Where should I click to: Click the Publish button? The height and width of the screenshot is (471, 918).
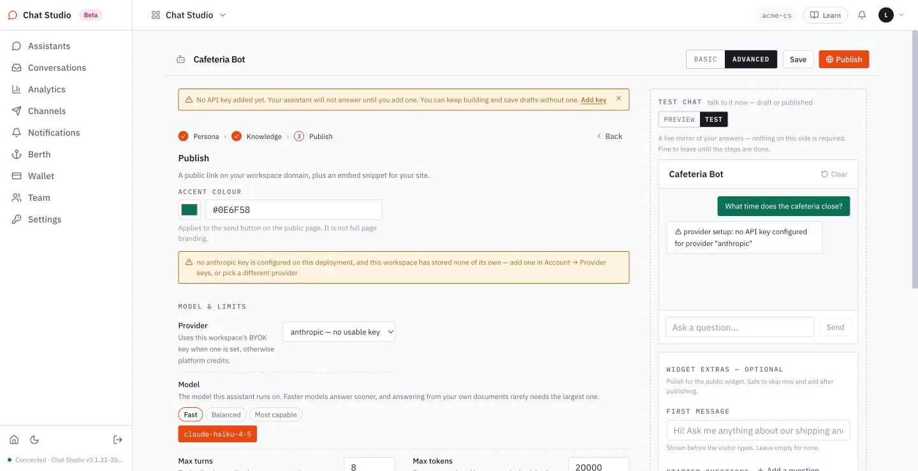tap(844, 59)
